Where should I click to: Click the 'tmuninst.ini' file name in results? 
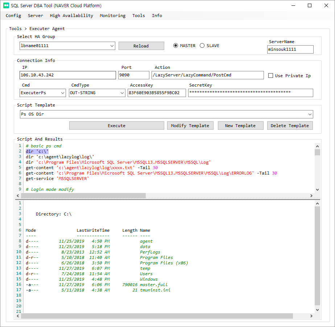click(x=155, y=290)
